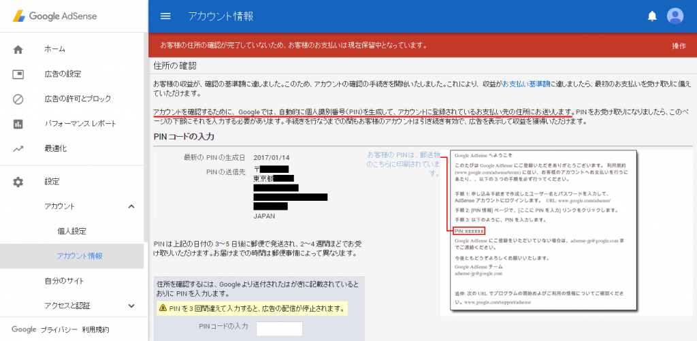Select the ad settings window icon
Screen dimensions: 697x341
point(18,74)
